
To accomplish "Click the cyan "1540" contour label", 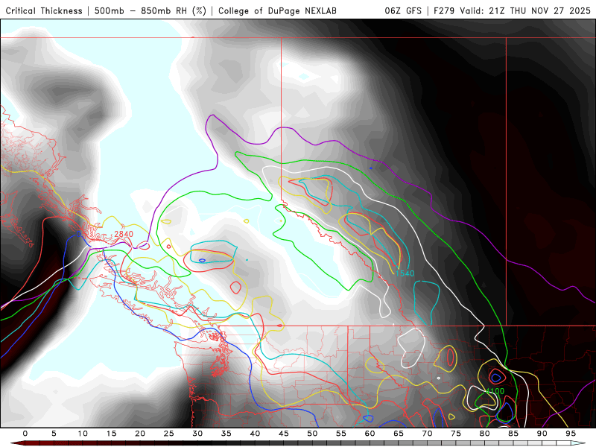I will point(405,273).
